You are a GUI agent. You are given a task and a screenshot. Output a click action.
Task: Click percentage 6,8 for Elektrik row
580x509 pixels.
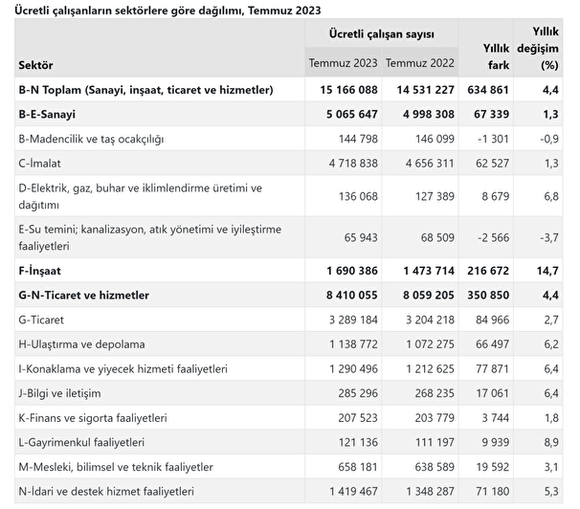coord(551,196)
